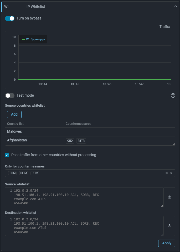Clear all selected countermeasures with X
This screenshot has width=180, height=252.
pyautogui.click(x=167, y=173)
